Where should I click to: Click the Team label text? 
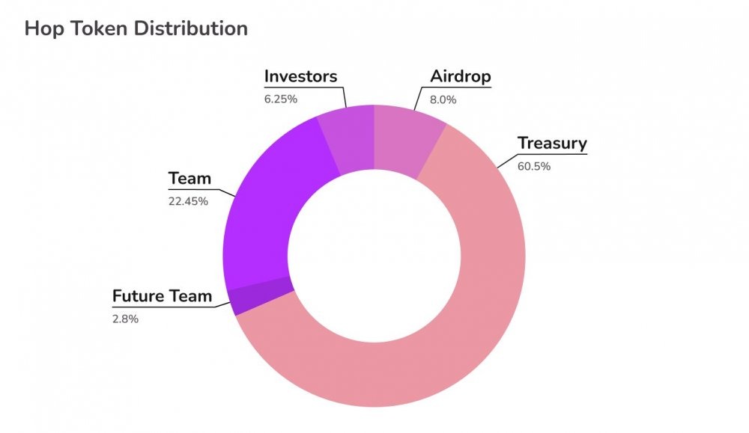click(x=189, y=178)
